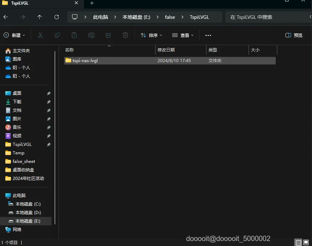Click the Paste clipboard icon

coord(74,35)
